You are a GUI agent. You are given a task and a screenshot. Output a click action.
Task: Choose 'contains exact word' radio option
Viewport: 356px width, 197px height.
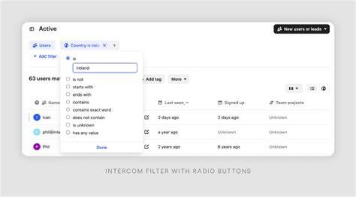click(68, 110)
